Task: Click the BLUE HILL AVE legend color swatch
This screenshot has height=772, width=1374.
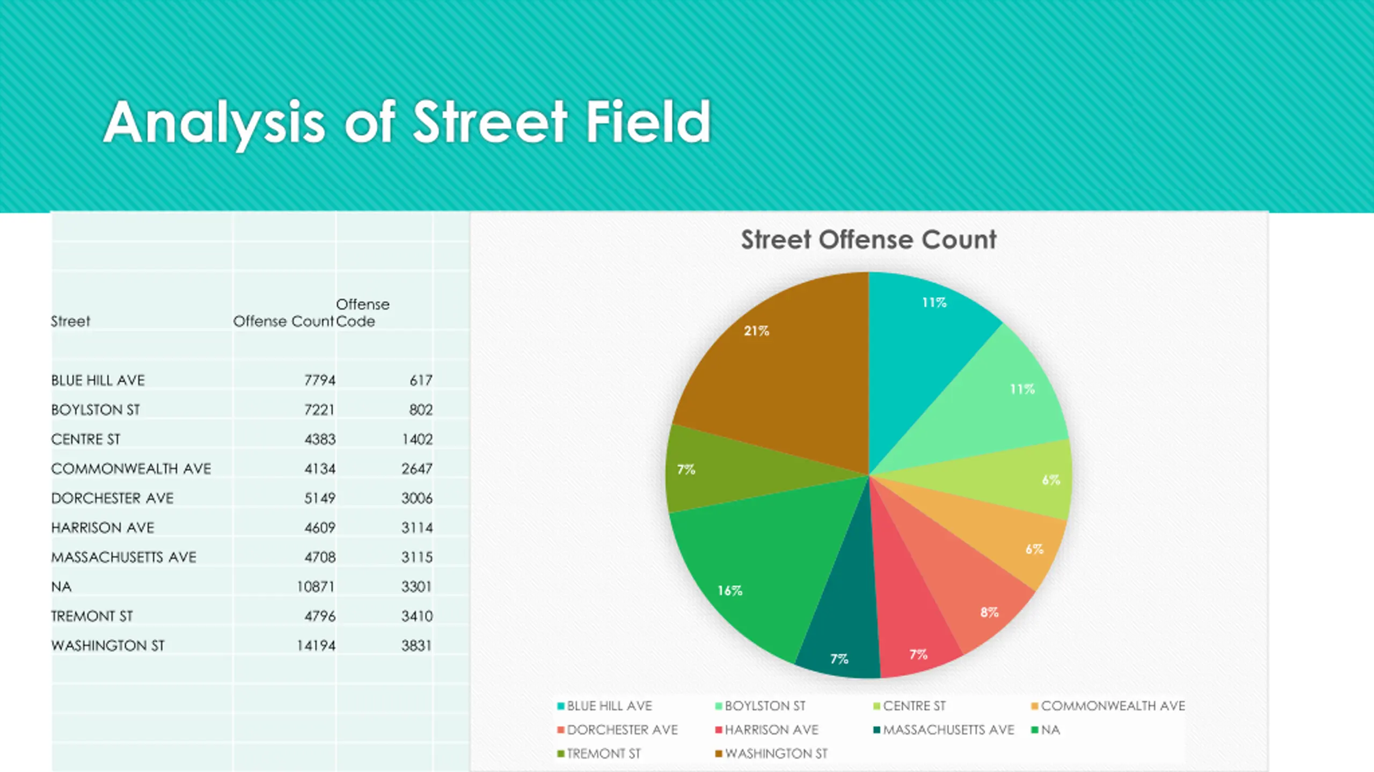Action: tap(561, 706)
